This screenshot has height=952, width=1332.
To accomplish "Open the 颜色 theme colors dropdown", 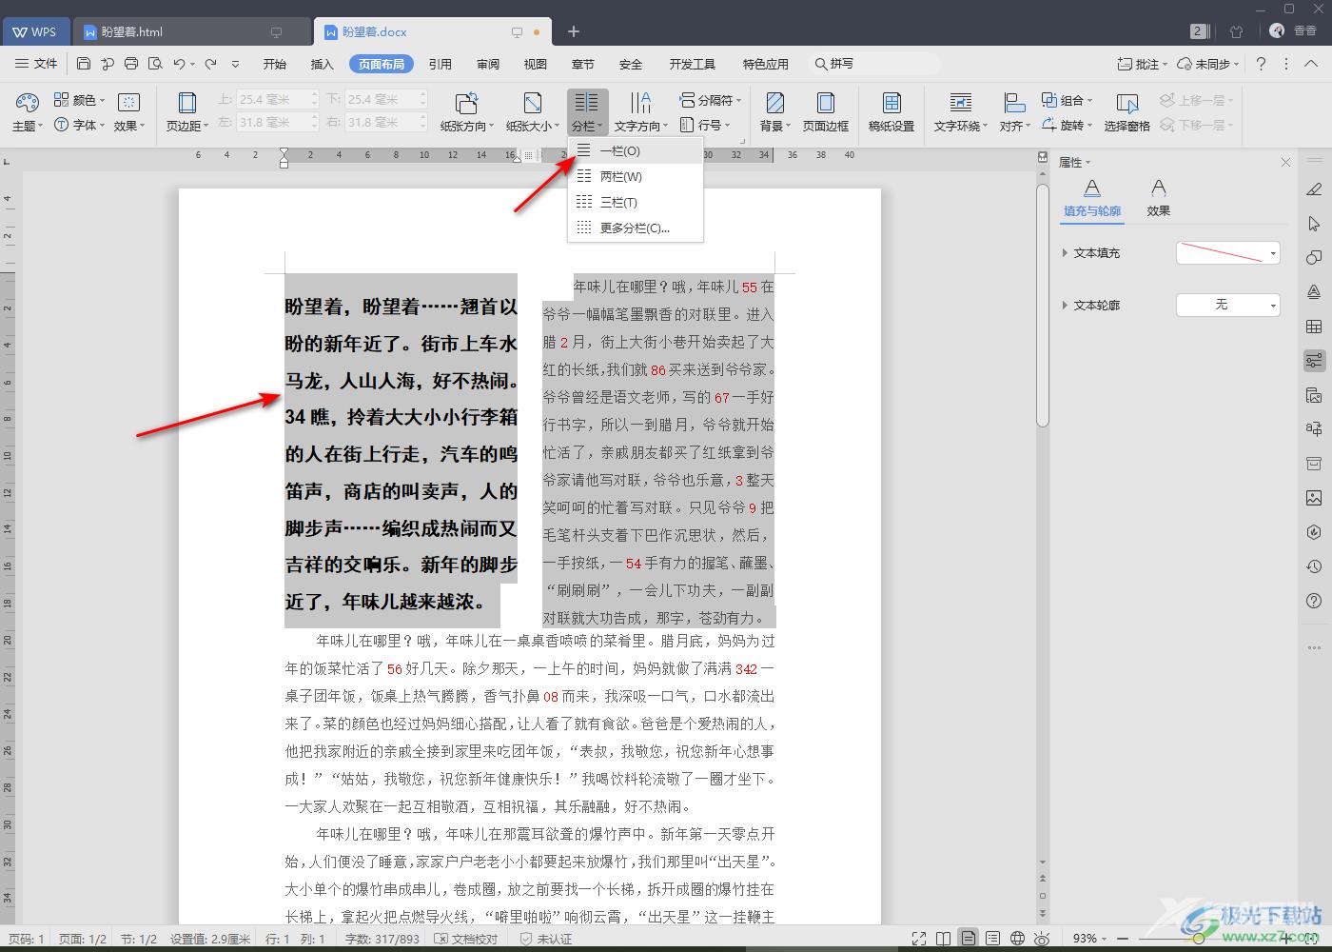I will [80, 99].
